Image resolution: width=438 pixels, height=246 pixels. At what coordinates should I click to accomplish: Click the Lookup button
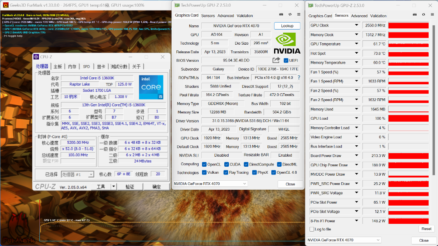(x=287, y=26)
